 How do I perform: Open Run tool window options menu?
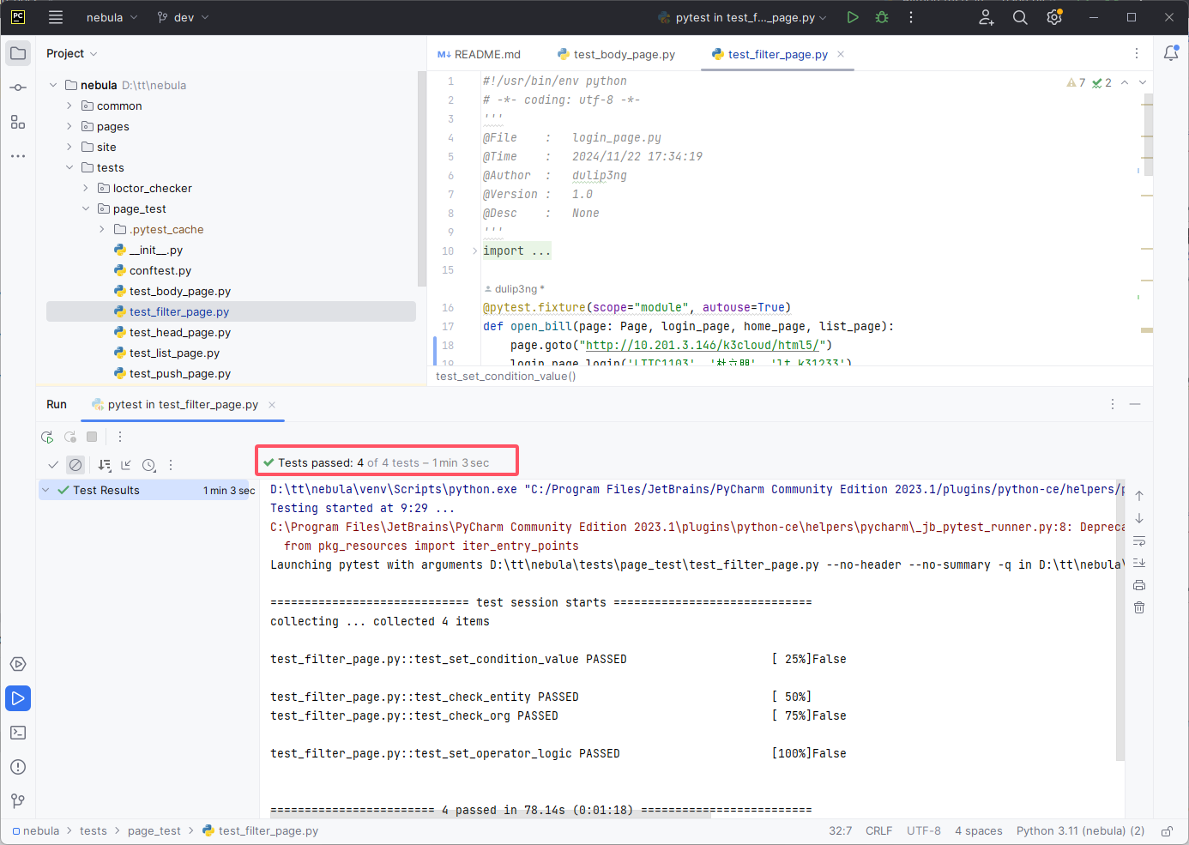[x=1113, y=404]
